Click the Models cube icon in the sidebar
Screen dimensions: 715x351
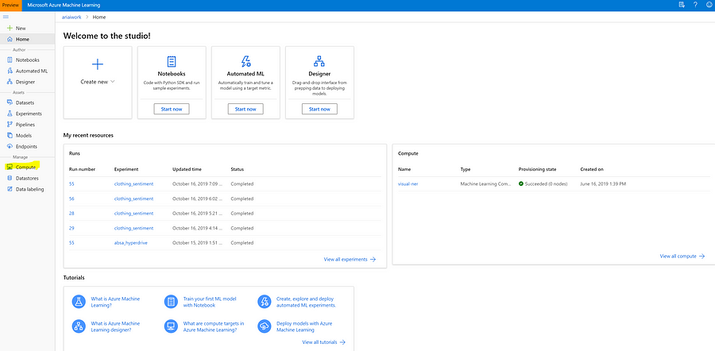pos(10,135)
